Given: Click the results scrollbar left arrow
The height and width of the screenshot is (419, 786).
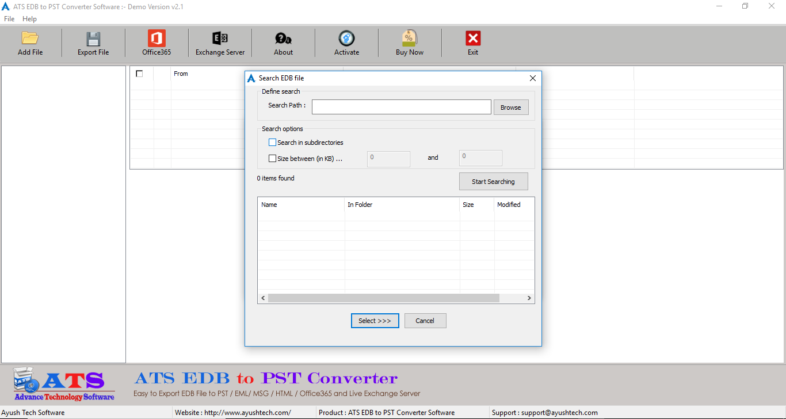Looking at the screenshot, I should pos(263,298).
